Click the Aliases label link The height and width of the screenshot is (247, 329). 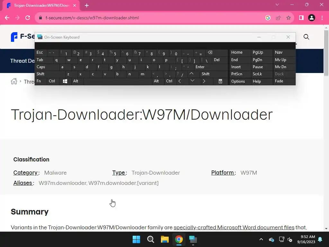click(x=23, y=183)
